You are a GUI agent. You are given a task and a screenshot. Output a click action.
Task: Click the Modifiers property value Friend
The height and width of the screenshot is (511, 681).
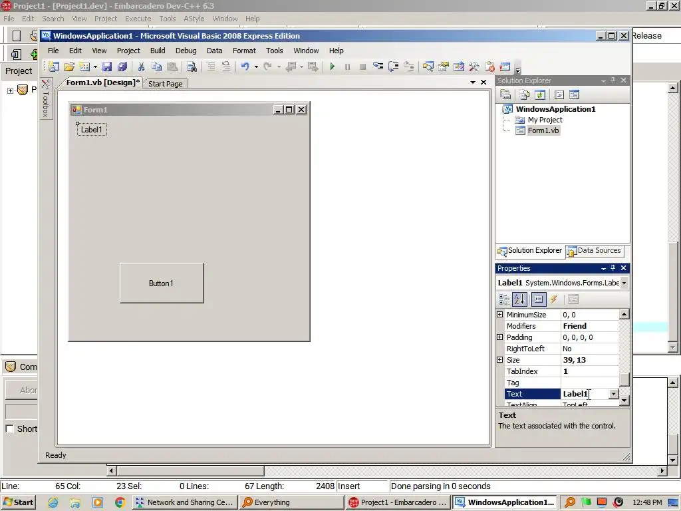[x=589, y=326]
